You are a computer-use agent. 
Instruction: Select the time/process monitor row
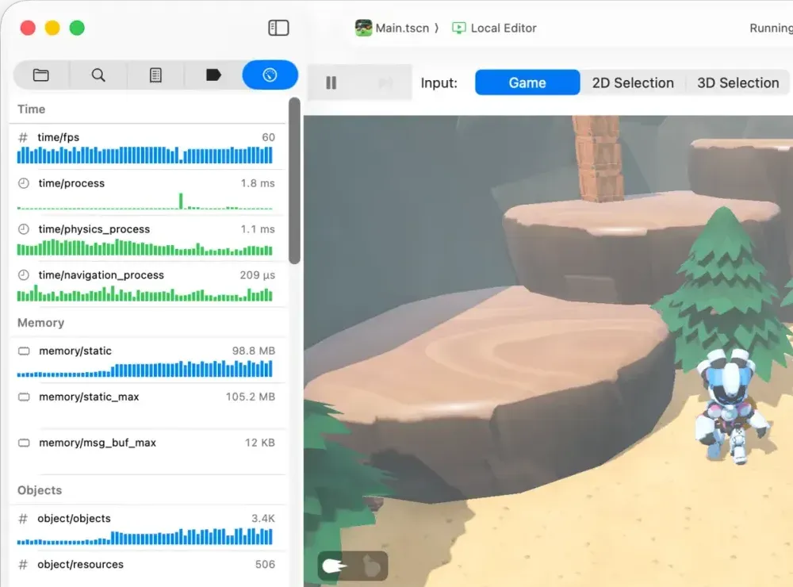147,192
